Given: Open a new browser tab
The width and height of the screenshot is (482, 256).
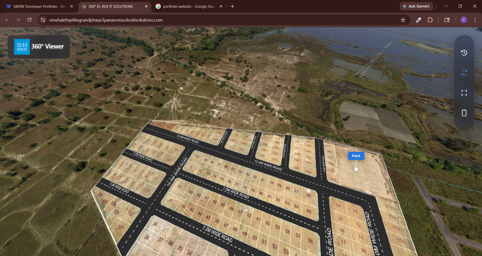Looking at the screenshot, I should 232,7.
